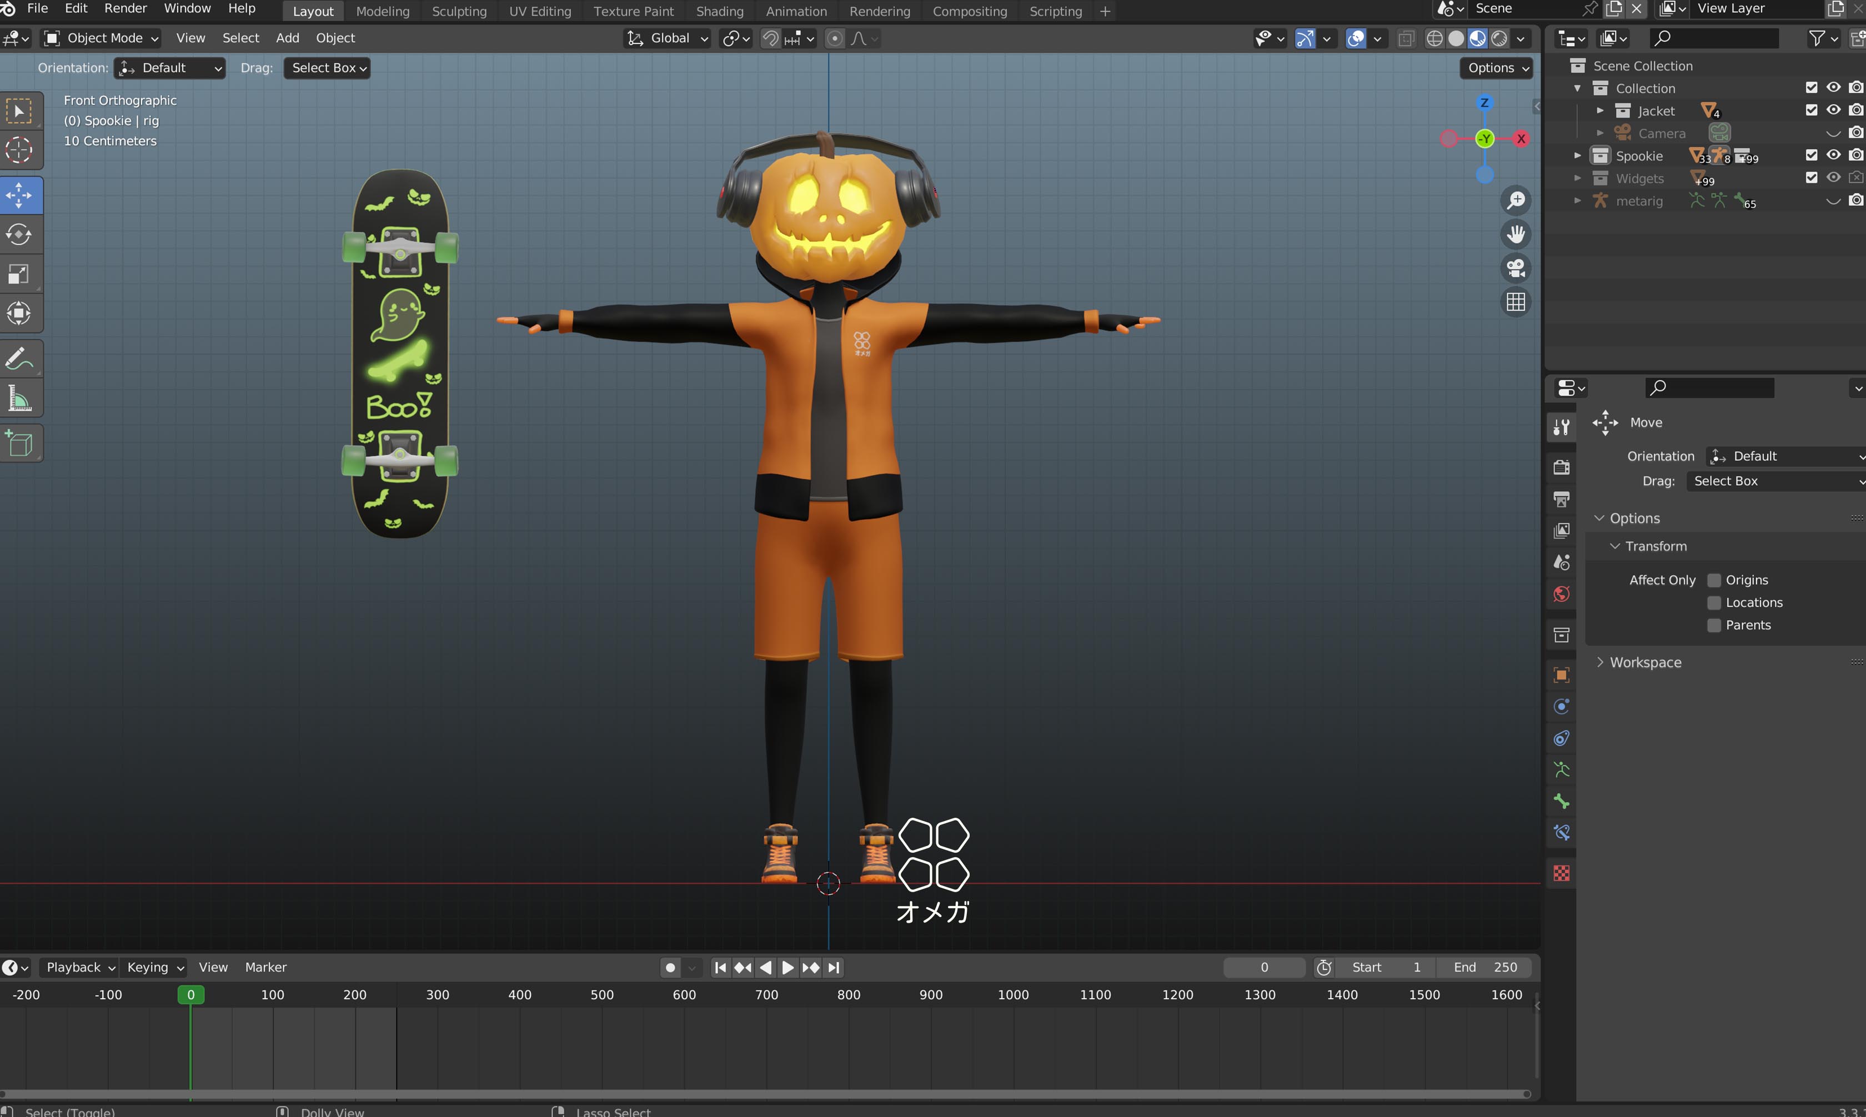
Task: Switch to the Animation workspace tab
Action: coord(796,11)
